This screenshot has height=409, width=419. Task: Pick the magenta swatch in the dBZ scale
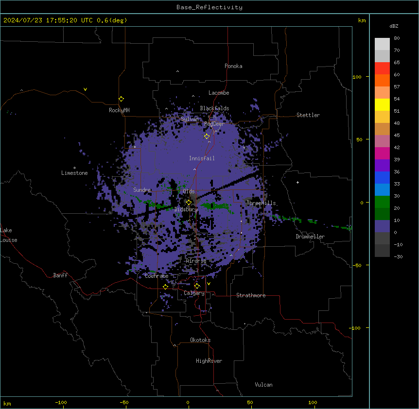point(382,153)
